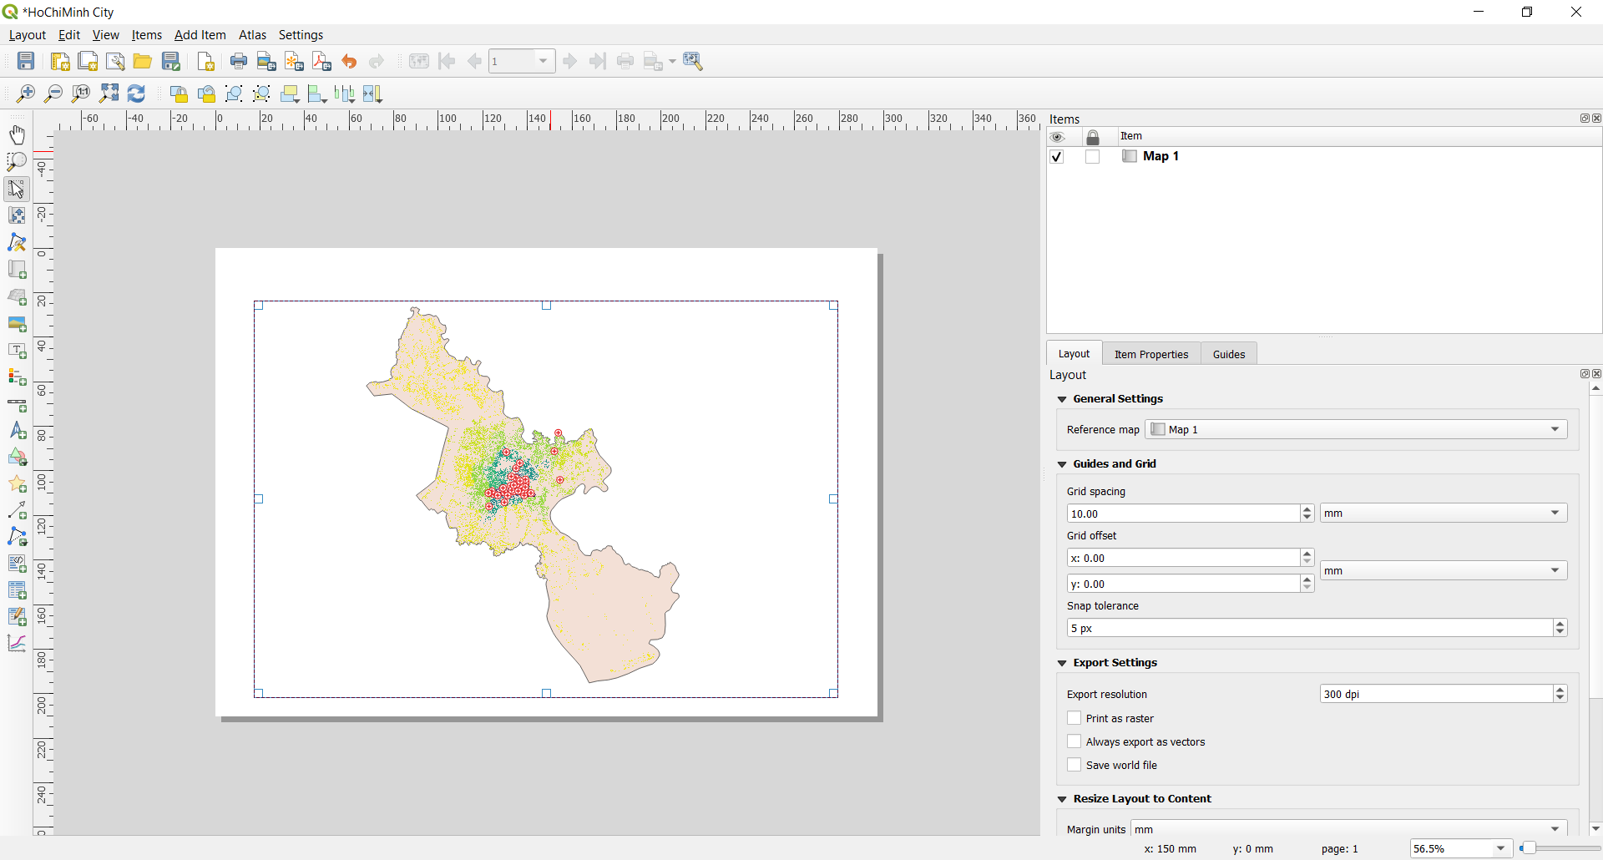1603x860 pixels.
Task: Click the status bar zoom slider
Action: (x=1560, y=848)
